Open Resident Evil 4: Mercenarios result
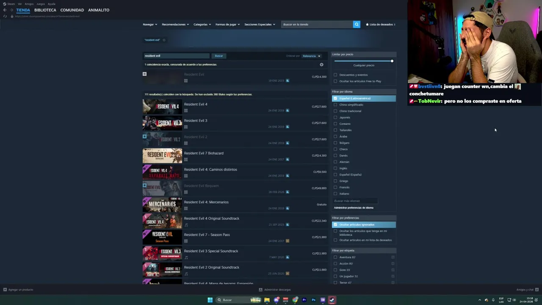 tap(235, 205)
